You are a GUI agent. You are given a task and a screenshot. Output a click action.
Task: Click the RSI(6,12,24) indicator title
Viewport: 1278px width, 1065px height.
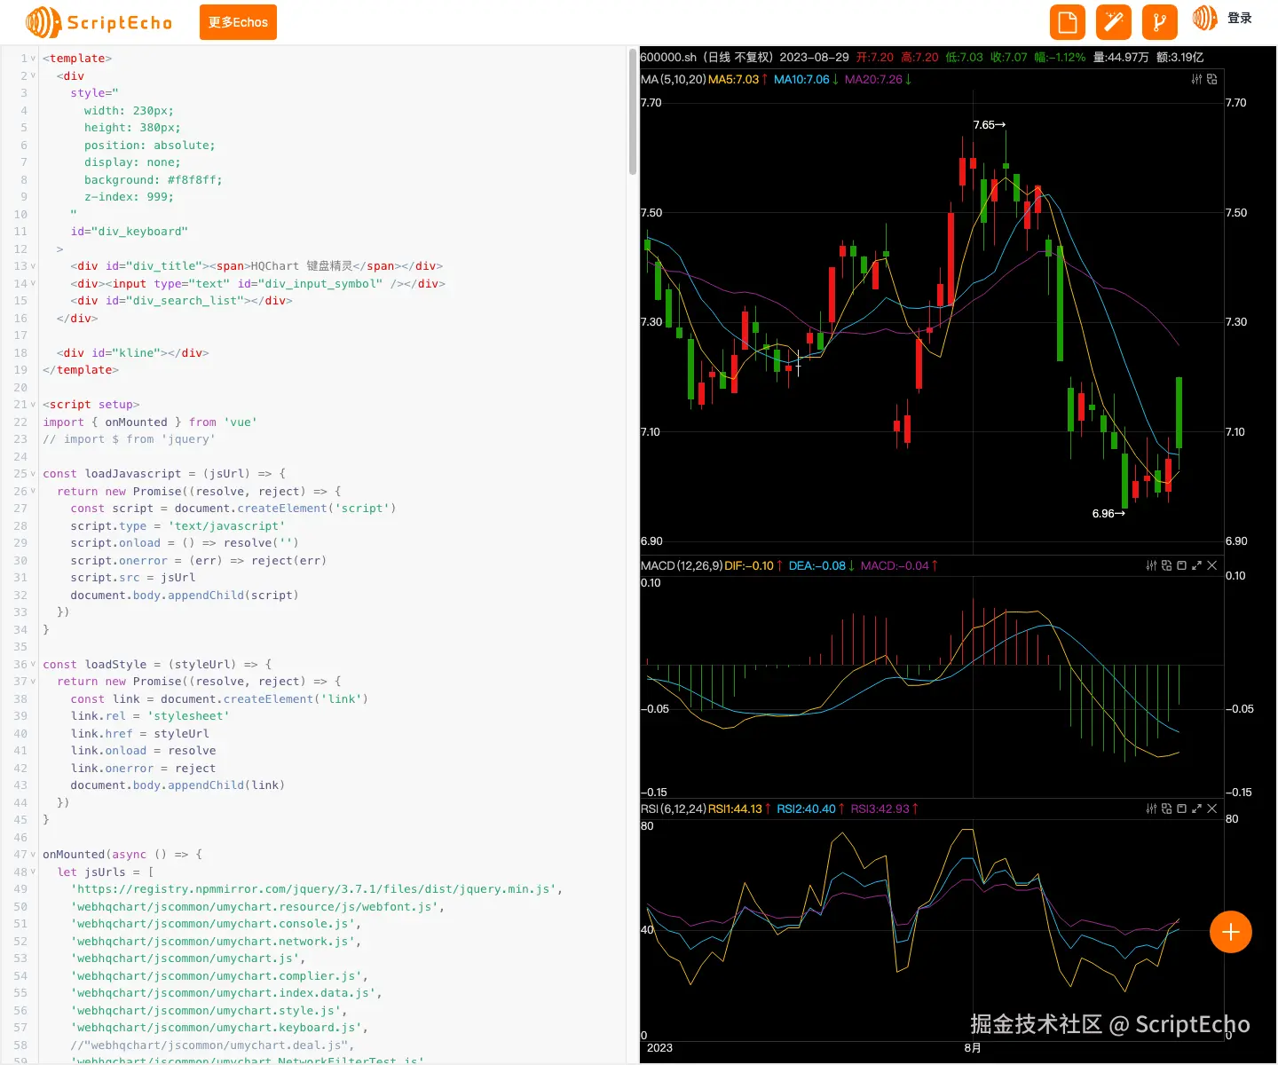click(x=674, y=809)
